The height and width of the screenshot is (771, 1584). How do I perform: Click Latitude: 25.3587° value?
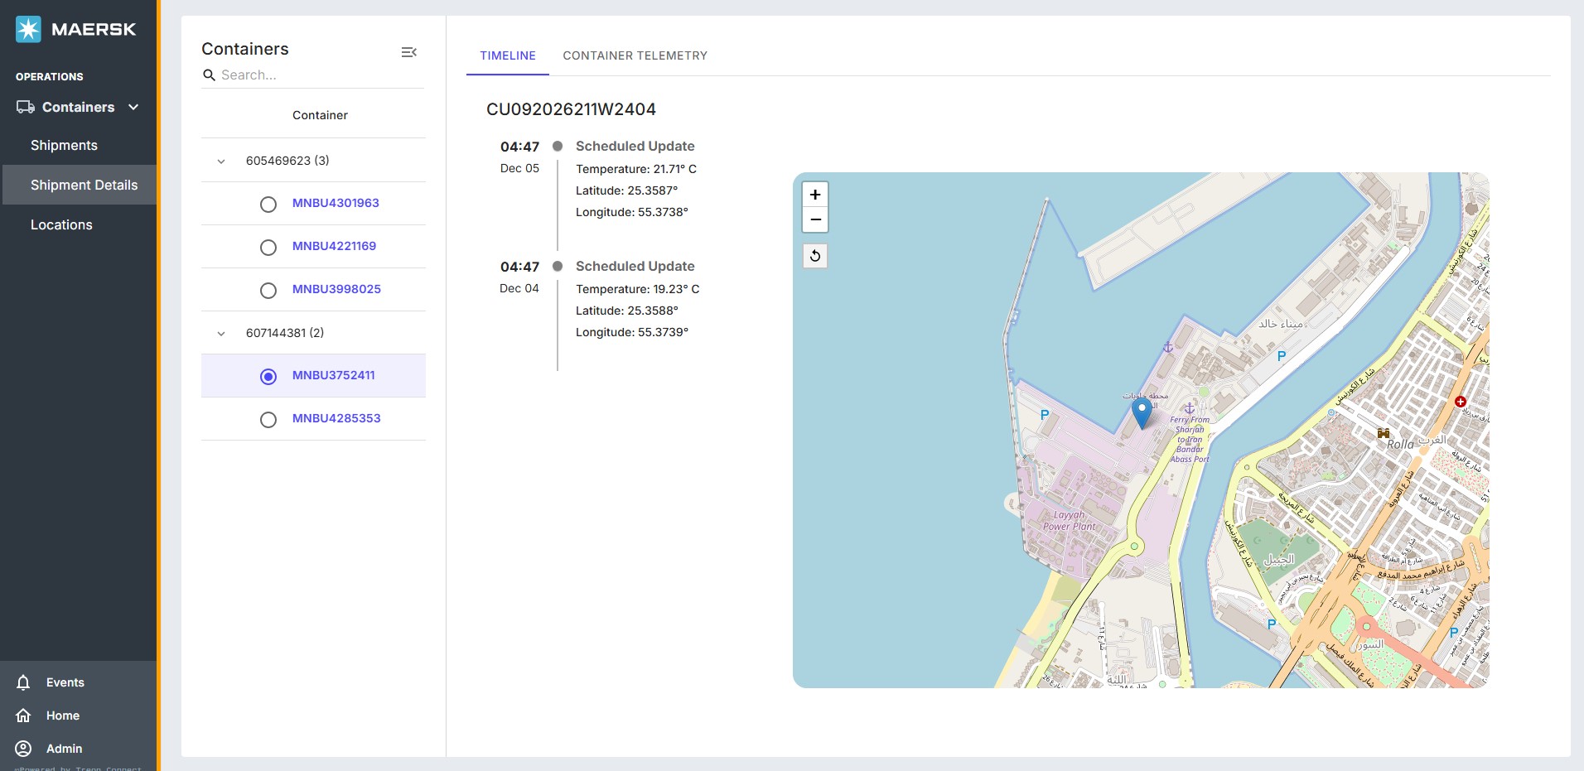[x=627, y=190]
